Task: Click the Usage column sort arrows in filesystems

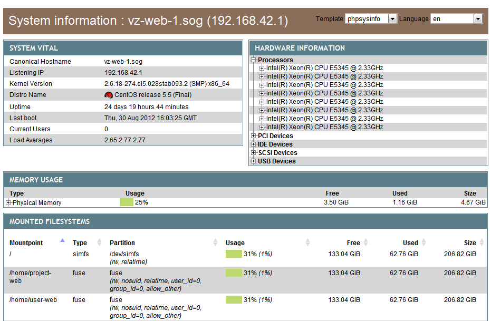Action: click(308, 243)
